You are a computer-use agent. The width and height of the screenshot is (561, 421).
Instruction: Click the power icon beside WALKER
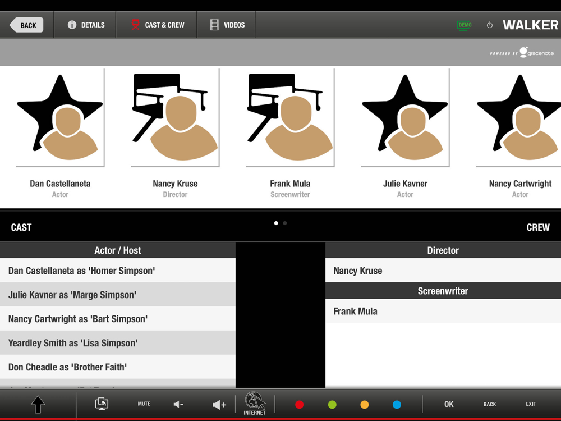(490, 25)
